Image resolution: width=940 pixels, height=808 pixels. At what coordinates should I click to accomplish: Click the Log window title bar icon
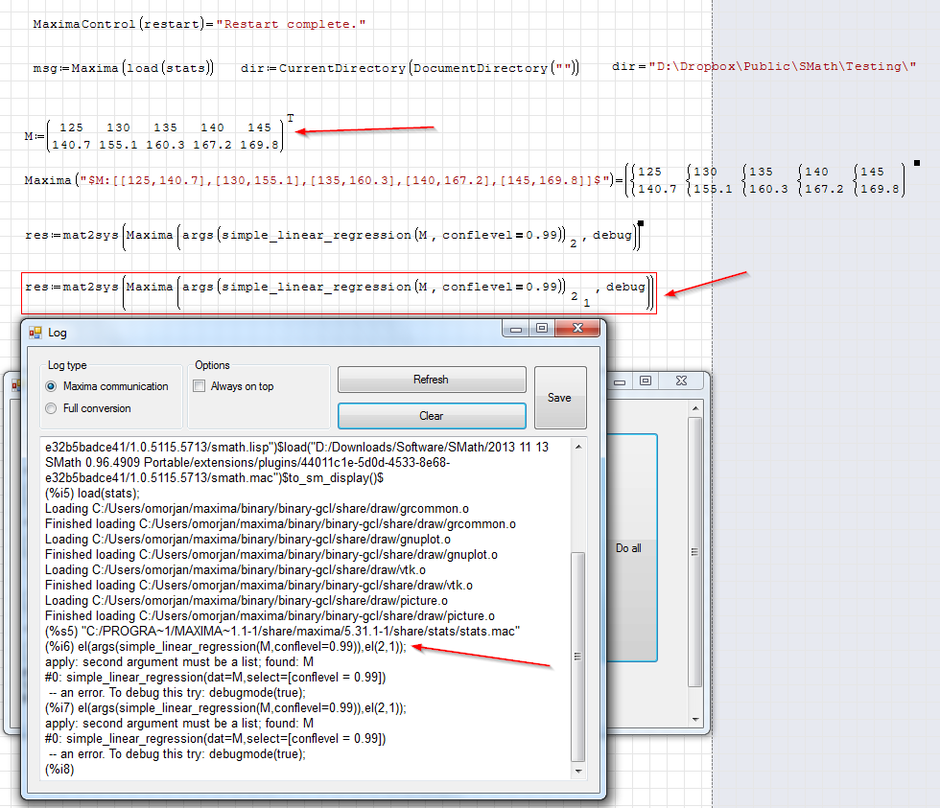35,333
